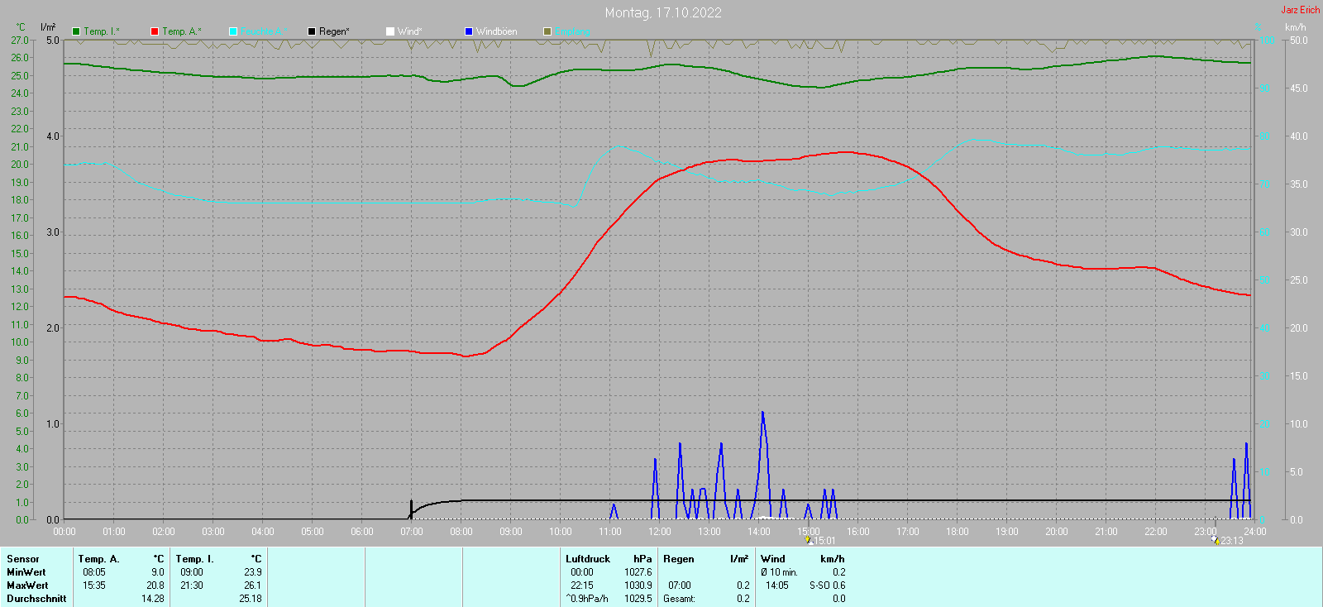The height and width of the screenshot is (607, 1323).
Task: Click the 50.0 label on the km/h axis
Action: (x=1299, y=41)
